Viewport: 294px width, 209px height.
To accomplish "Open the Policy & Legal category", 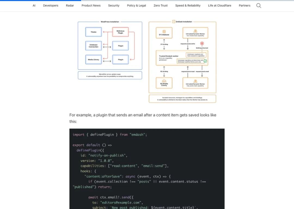I will pos(136,6).
